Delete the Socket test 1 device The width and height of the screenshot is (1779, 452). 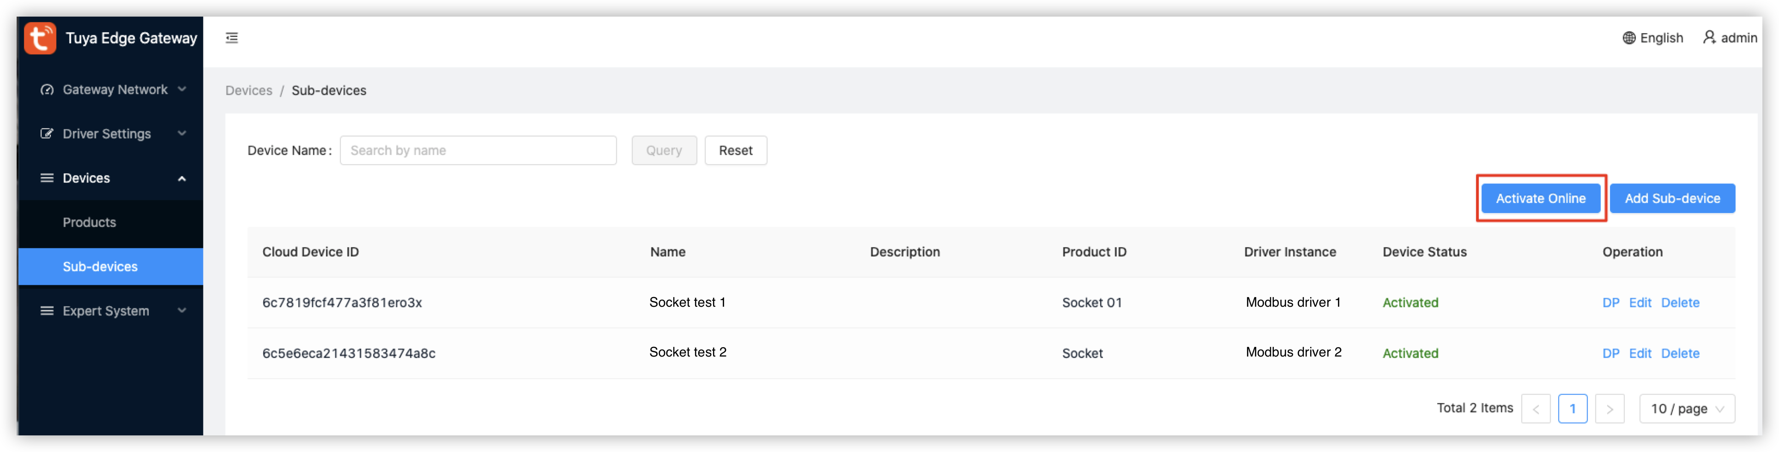pos(1680,302)
